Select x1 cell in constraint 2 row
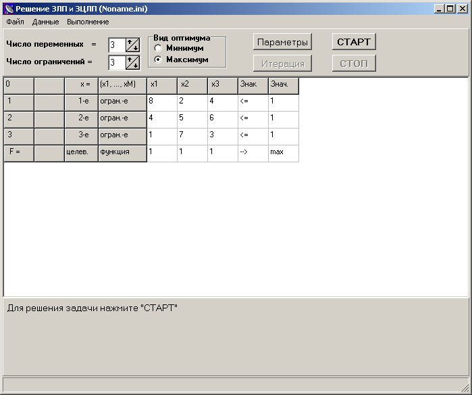Viewport: 472px width, 395px height. click(162, 120)
